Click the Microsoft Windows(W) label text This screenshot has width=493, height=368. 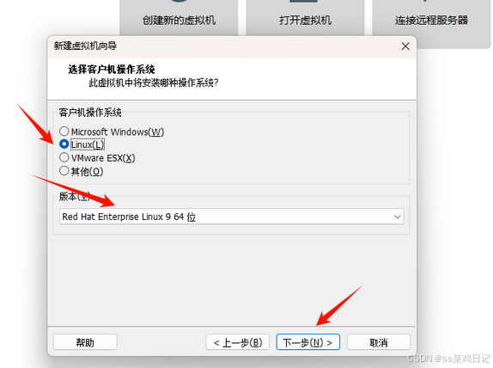118,132
